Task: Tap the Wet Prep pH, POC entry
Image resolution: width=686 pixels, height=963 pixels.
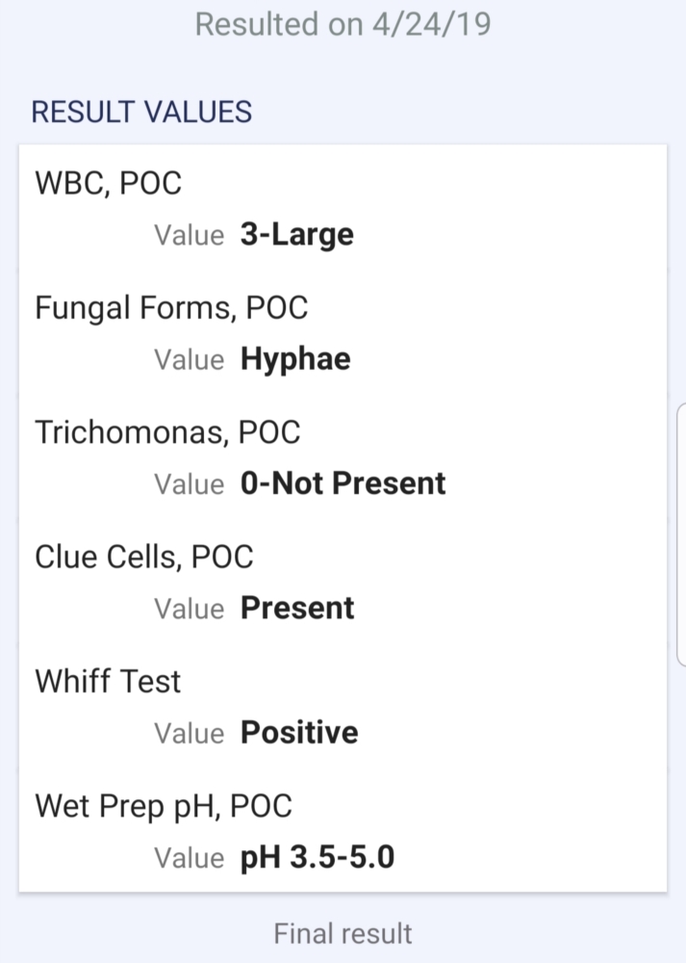Action: [x=164, y=806]
